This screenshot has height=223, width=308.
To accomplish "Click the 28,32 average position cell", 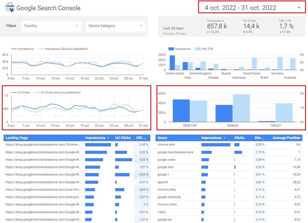I will click(x=296, y=182).
